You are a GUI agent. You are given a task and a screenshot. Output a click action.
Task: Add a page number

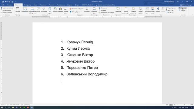140,10
